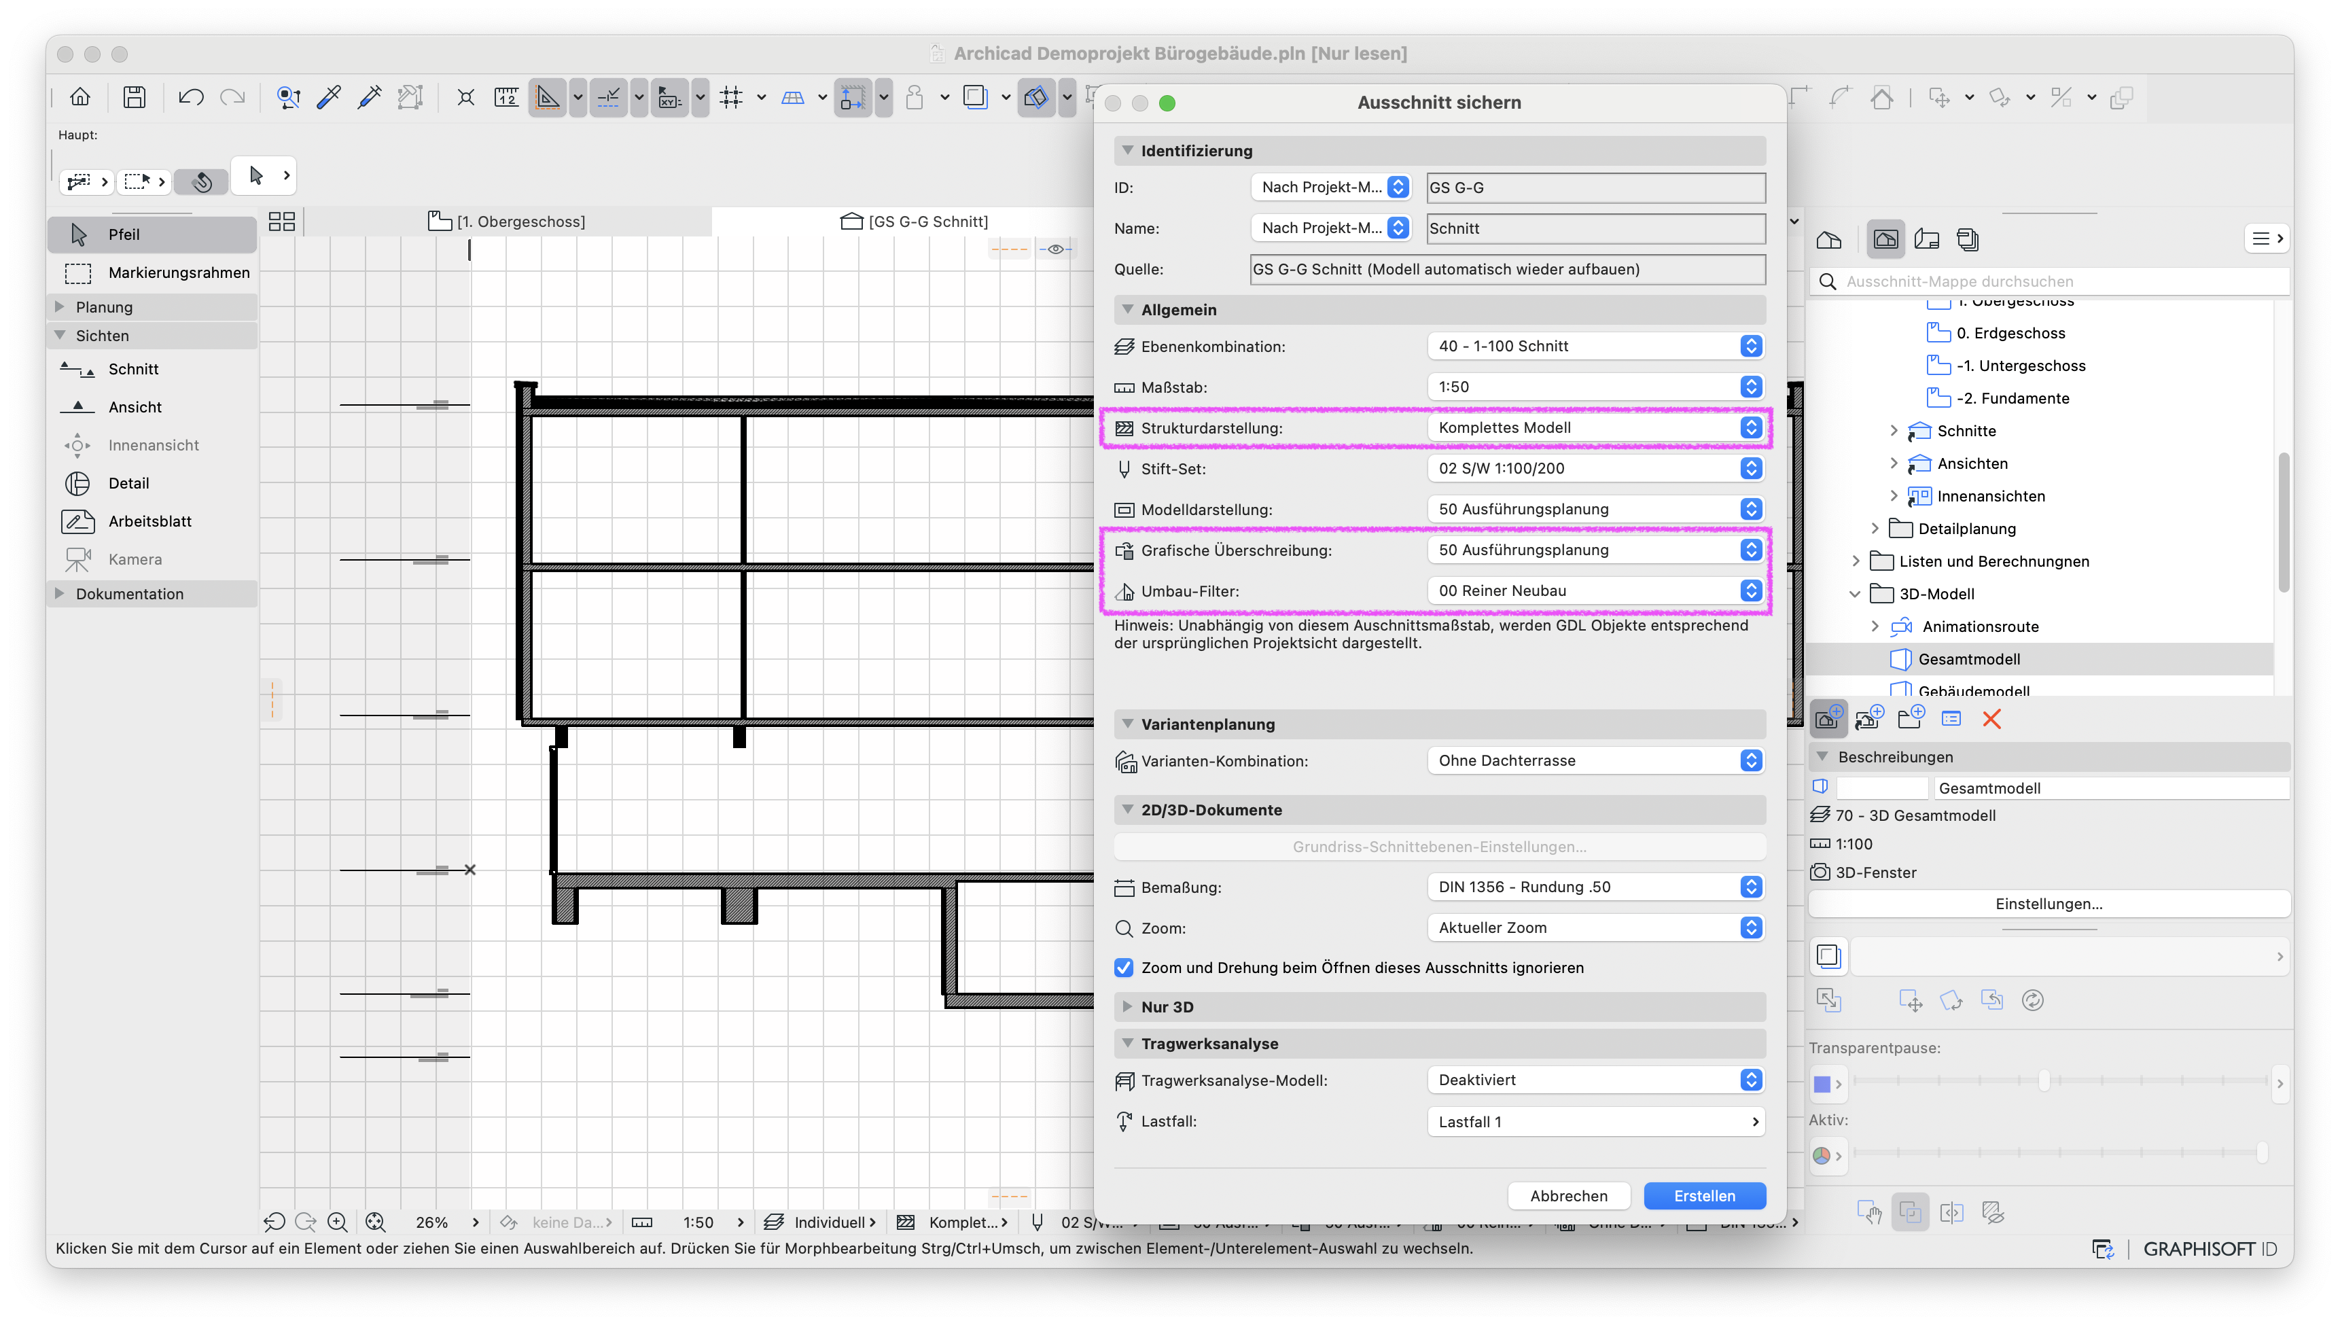
Task: Open the Bemaßung DIN 1356 dropdown
Action: 1596,887
